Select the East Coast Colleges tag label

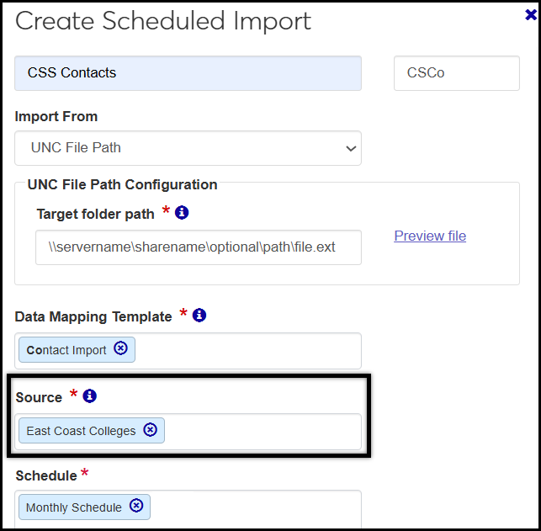point(81,431)
